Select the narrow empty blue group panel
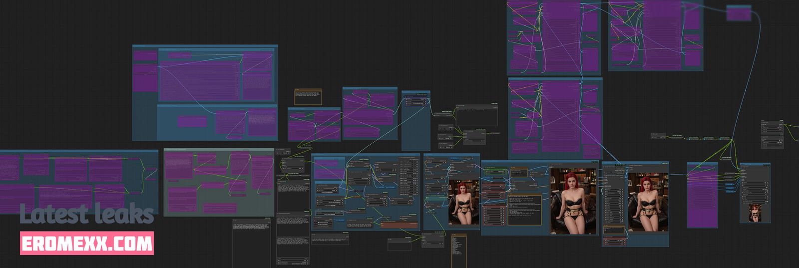Image resolution: width=799 pixels, height=268 pixels. point(415,120)
